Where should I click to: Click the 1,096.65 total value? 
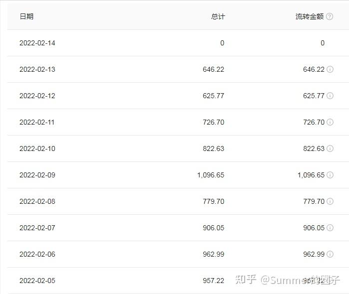coord(211,175)
